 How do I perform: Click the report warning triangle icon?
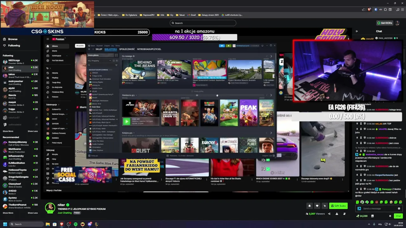pos(337,214)
